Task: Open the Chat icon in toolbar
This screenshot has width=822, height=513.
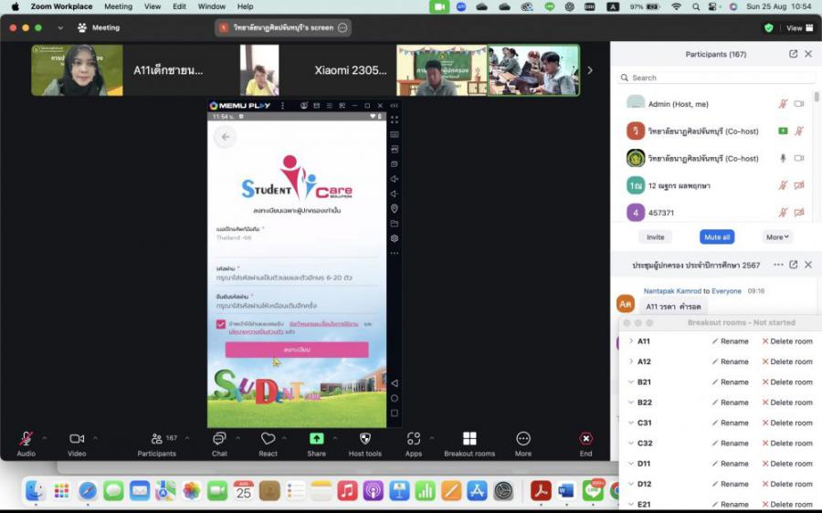Action: (219, 439)
